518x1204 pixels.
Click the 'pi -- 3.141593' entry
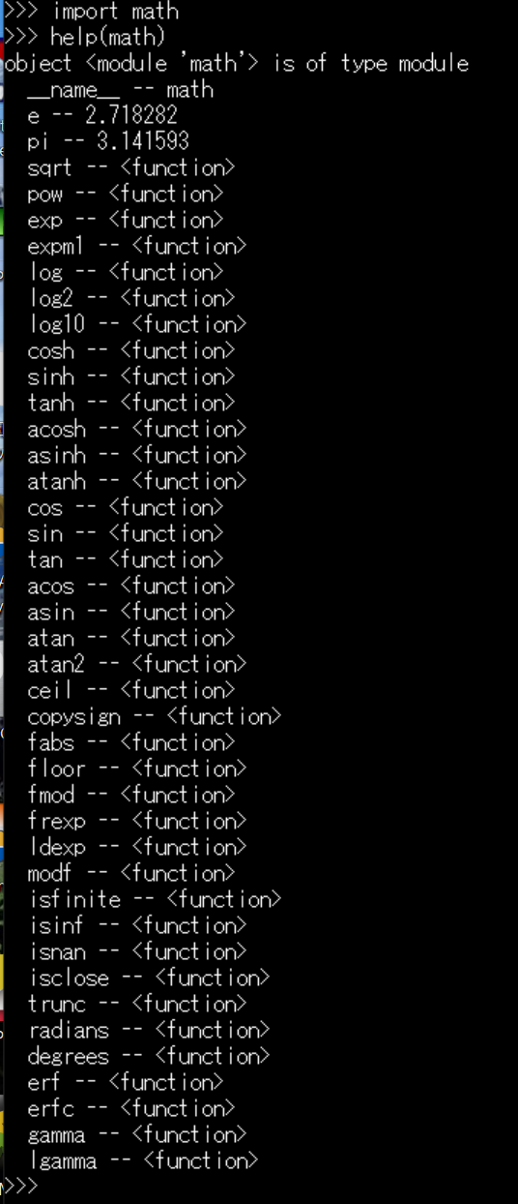point(108,142)
